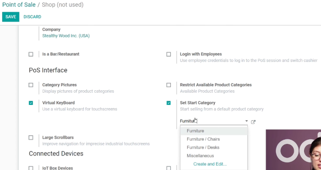Tick Login with Employees checkbox
This screenshot has height=170, width=321.
click(168, 54)
